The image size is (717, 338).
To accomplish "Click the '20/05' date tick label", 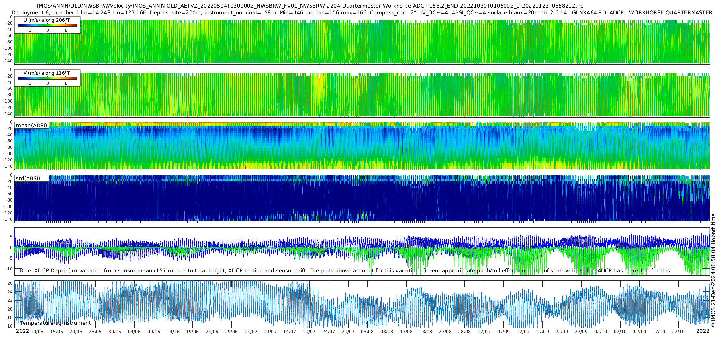I will pyautogui.click(x=76, y=332).
